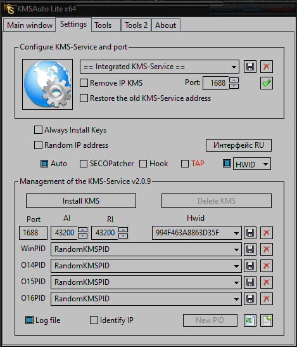The image size is (297, 347).
Task: Save the Hwid value
Action: tap(250, 233)
